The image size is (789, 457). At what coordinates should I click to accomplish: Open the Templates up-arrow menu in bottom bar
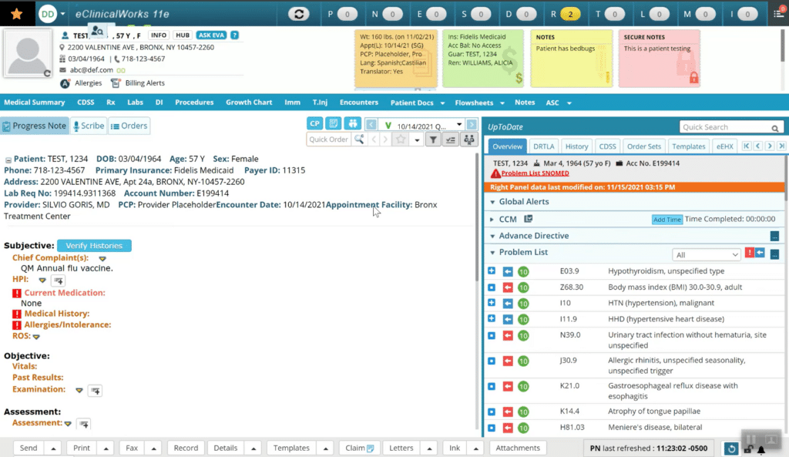coord(325,449)
